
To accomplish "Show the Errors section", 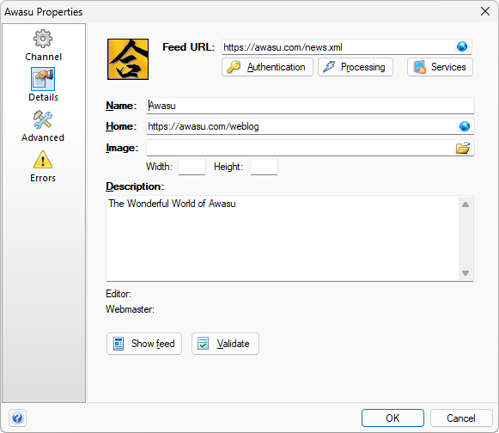I will (x=43, y=166).
